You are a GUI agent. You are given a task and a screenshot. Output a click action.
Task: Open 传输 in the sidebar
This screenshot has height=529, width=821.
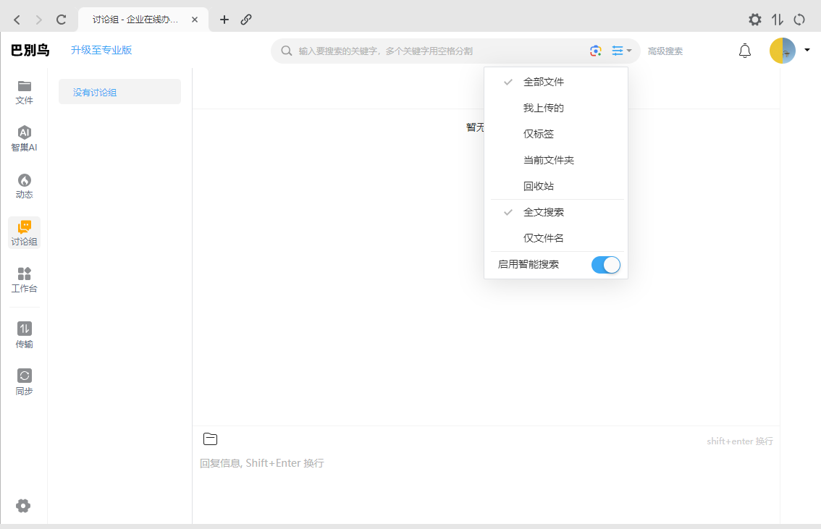(x=24, y=335)
